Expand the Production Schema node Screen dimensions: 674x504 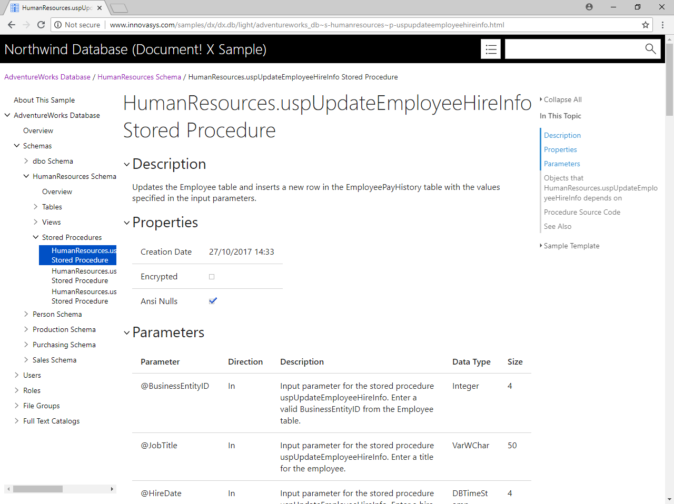click(26, 329)
